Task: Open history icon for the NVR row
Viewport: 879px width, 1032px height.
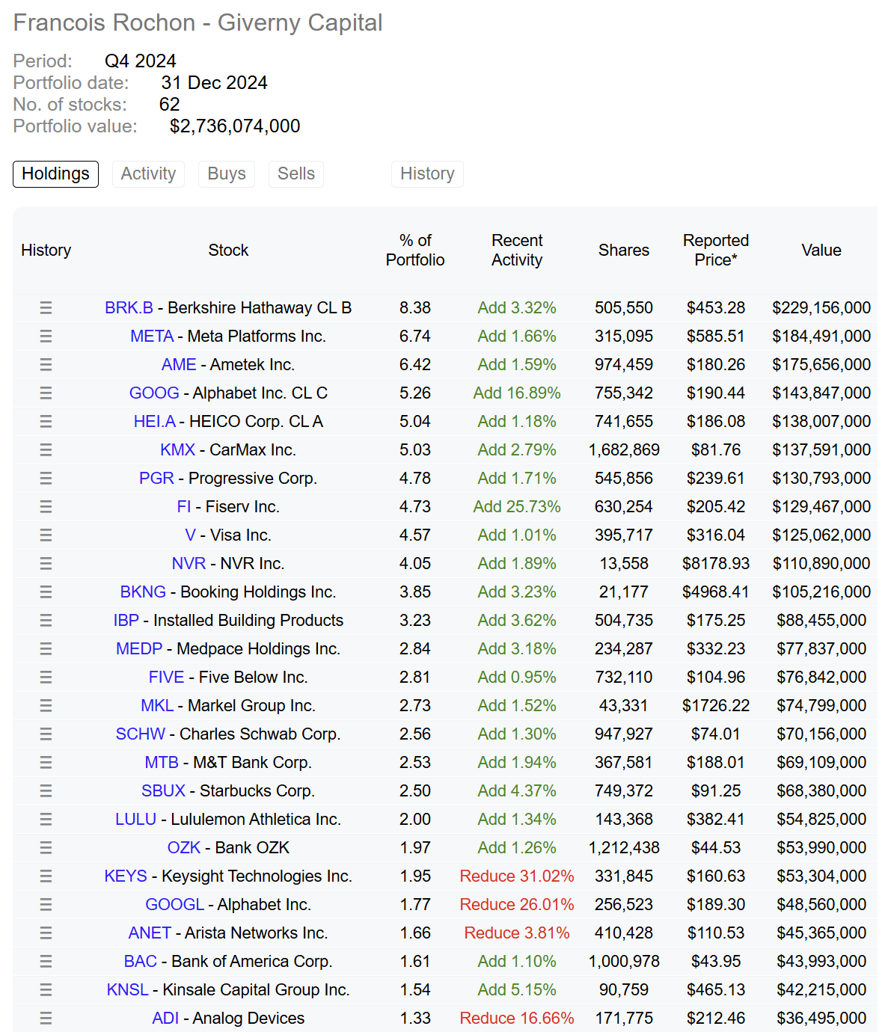Action: coord(46,563)
